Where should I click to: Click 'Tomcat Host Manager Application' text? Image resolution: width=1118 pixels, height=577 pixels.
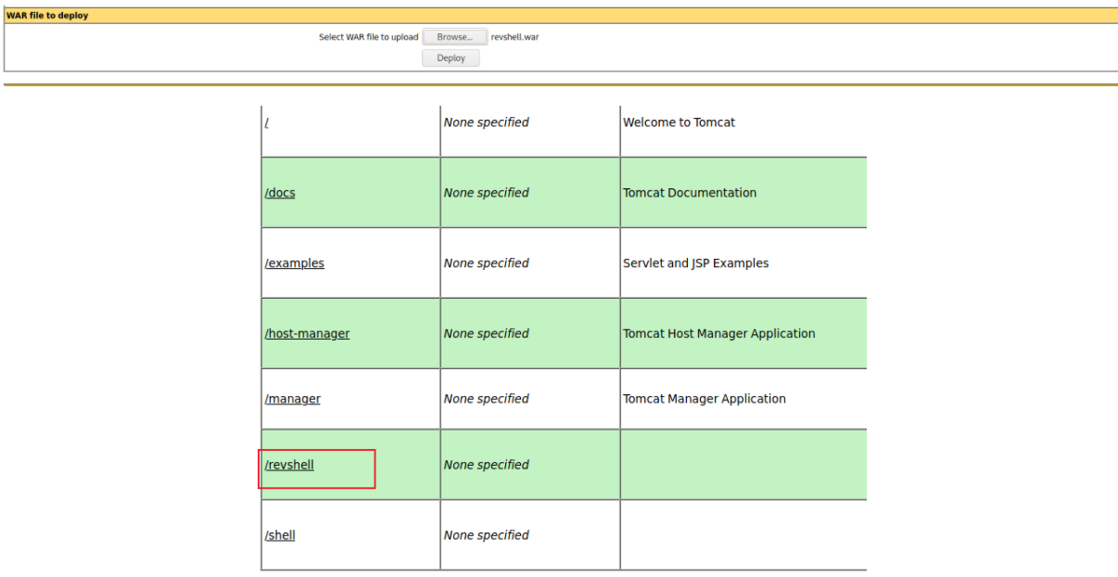pyautogui.click(x=719, y=334)
